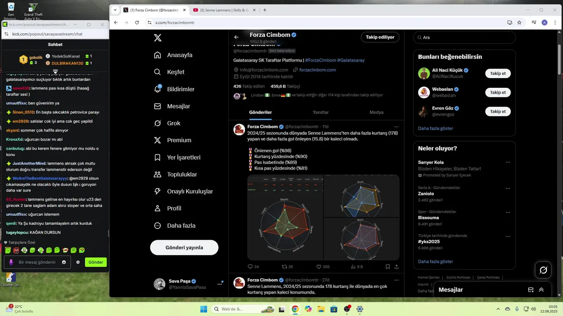The width and height of the screenshot is (563, 316).
Task: Open Kick chat settings gear
Action: (78, 262)
